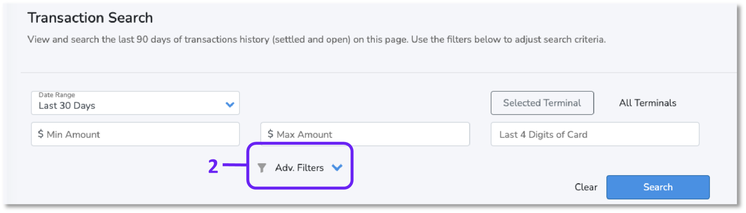Expand Adv. Filters using its blue chevron
Viewport: 746px width, 213px height.
click(x=337, y=167)
